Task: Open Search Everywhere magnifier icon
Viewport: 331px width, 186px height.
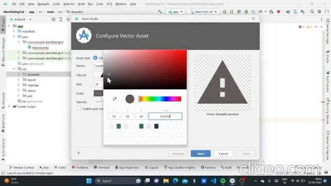Action: pyautogui.click(x=312, y=12)
